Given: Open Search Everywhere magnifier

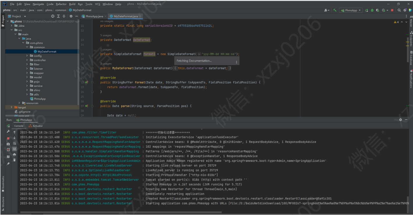Looking at the screenshot, I should (399, 10).
